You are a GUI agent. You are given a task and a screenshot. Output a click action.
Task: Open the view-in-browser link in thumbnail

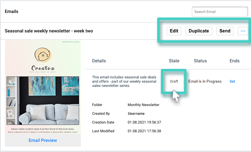point(71,42)
